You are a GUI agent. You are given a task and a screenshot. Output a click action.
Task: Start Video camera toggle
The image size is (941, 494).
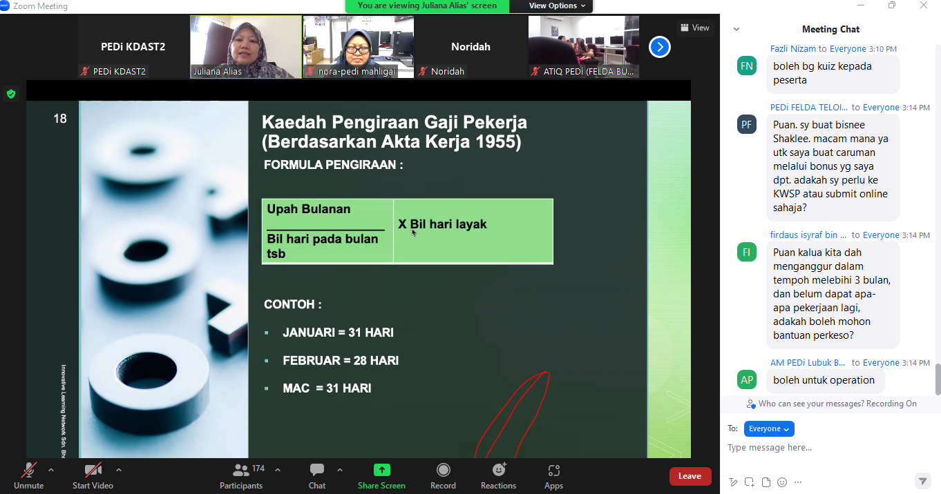coord(93,475)
